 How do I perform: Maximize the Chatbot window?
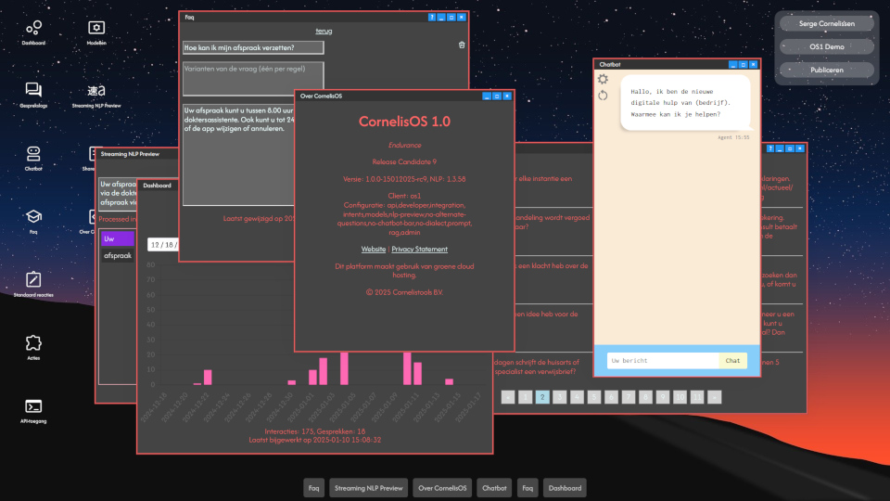coord(743,65)
